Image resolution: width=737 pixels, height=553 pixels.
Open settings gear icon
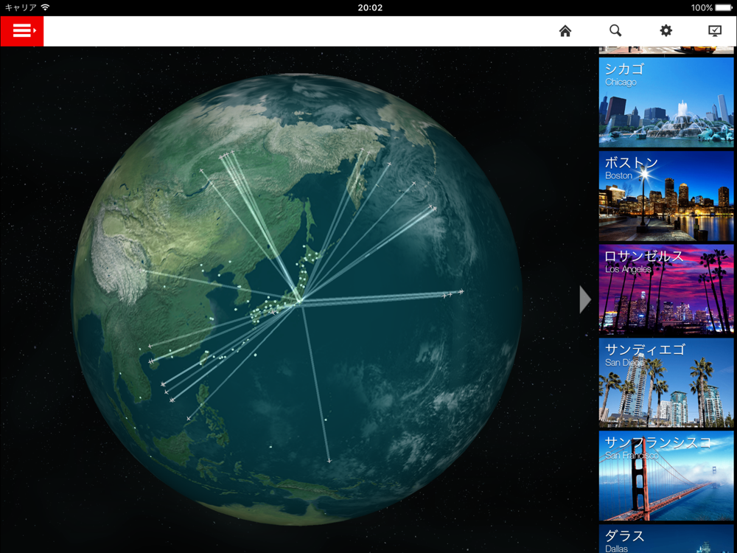pos(666,30)
